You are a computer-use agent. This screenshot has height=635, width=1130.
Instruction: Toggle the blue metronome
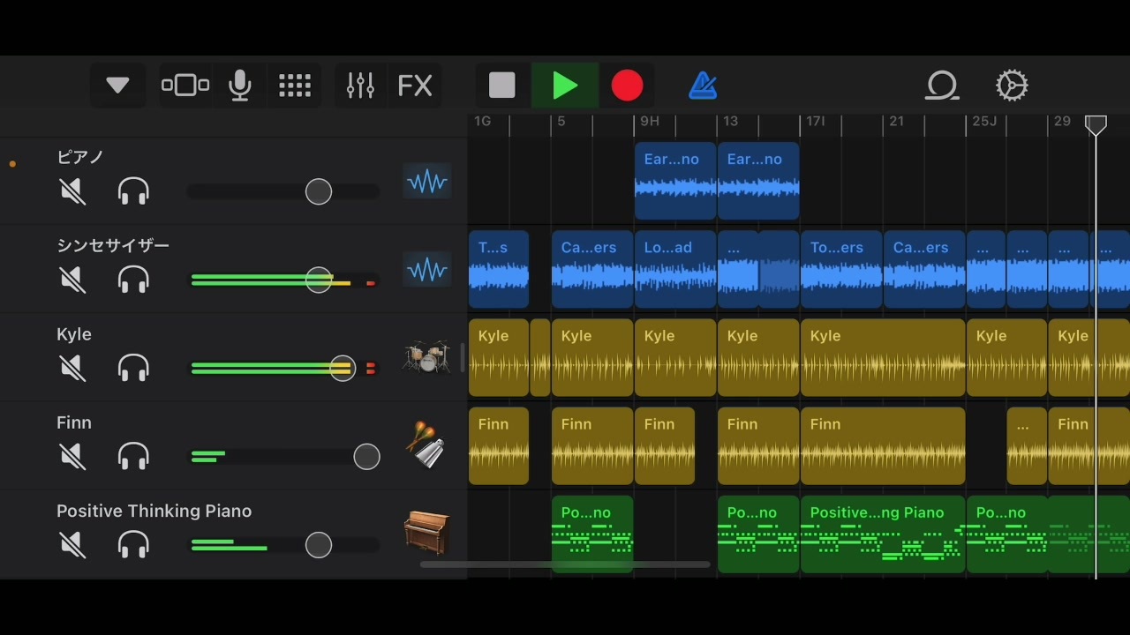[x=703, y=86]
